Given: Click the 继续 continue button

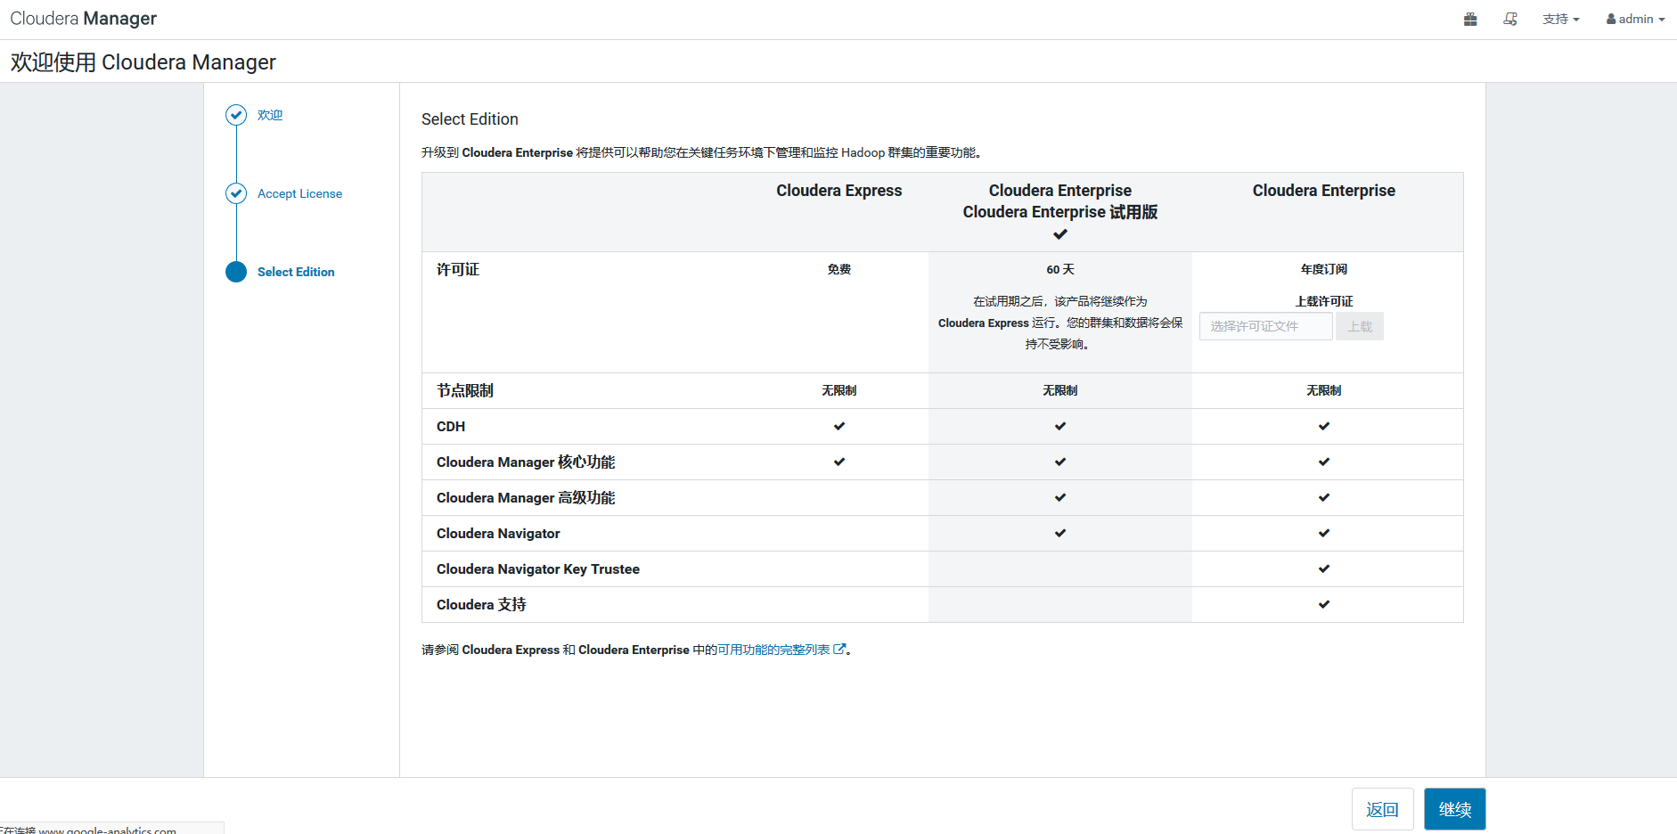Looking at the screenshot, I should tap(1455, 809).
